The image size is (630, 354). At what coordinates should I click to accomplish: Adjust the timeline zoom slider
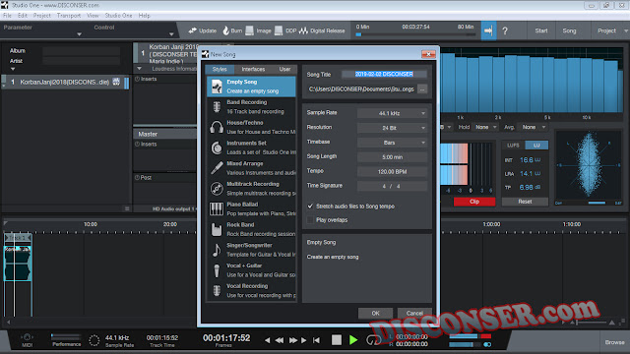click(593, 323)
